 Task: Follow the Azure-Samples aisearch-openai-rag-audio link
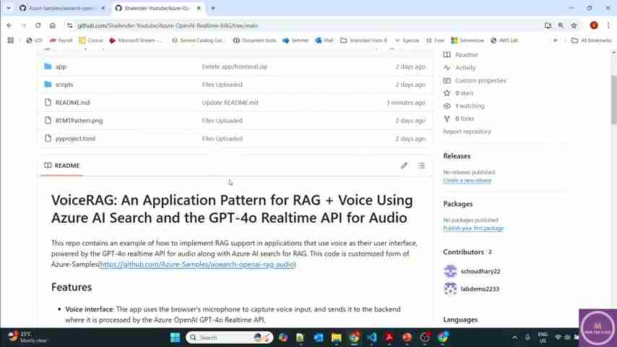coord(197,265)
